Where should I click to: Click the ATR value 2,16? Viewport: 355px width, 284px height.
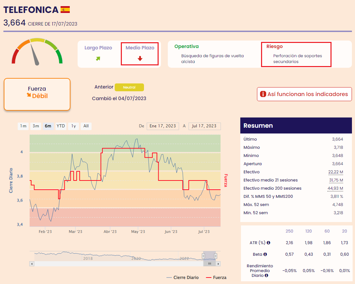(289, 243)
